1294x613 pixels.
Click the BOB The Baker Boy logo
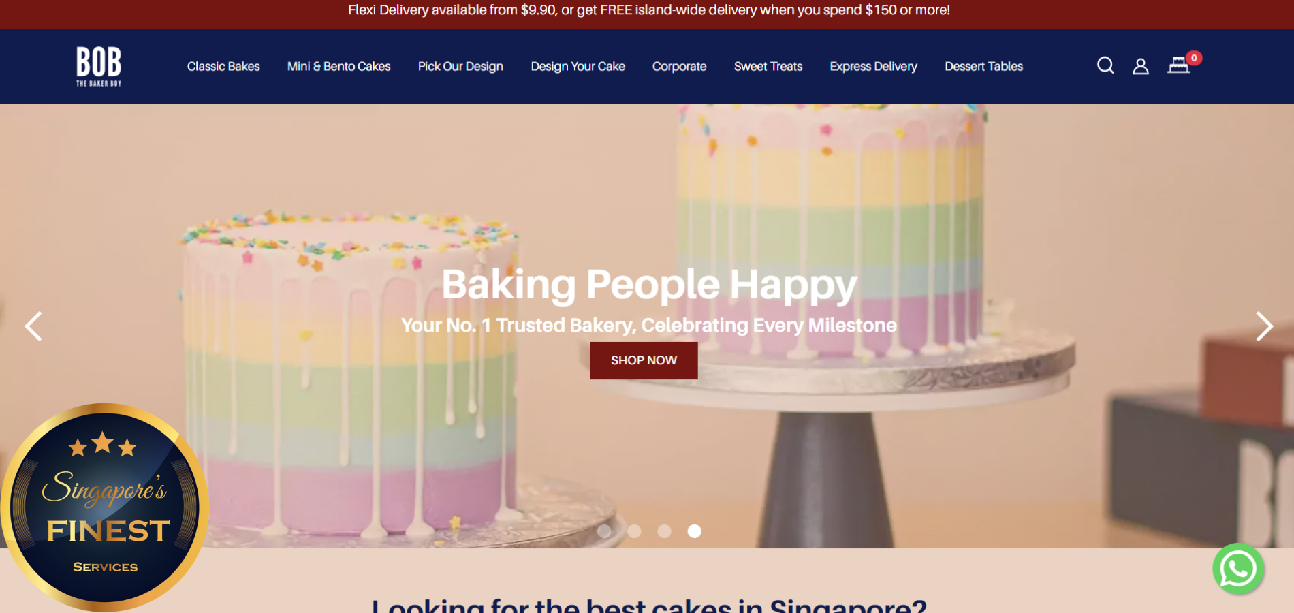pos(99,66)
